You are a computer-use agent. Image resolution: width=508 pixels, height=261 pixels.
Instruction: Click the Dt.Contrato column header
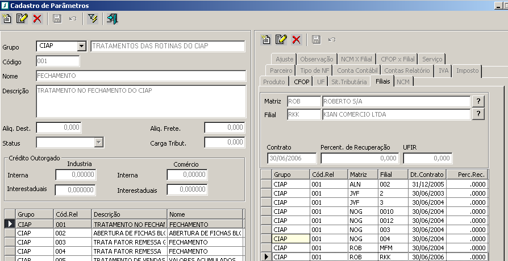(426, 175)
